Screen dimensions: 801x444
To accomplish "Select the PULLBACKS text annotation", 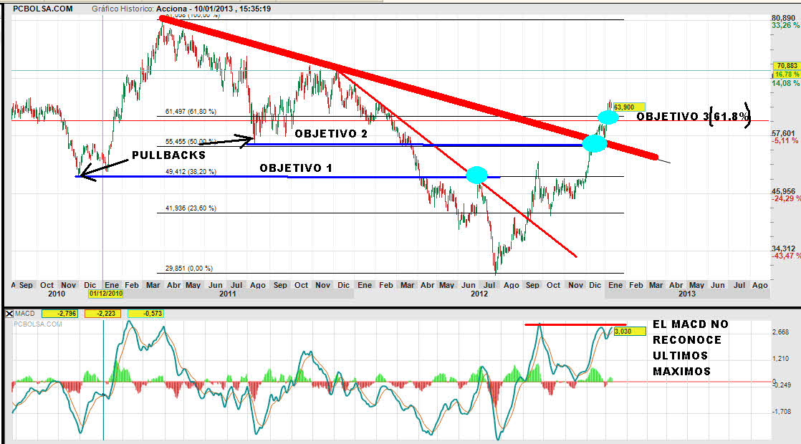I will (169, 155).
